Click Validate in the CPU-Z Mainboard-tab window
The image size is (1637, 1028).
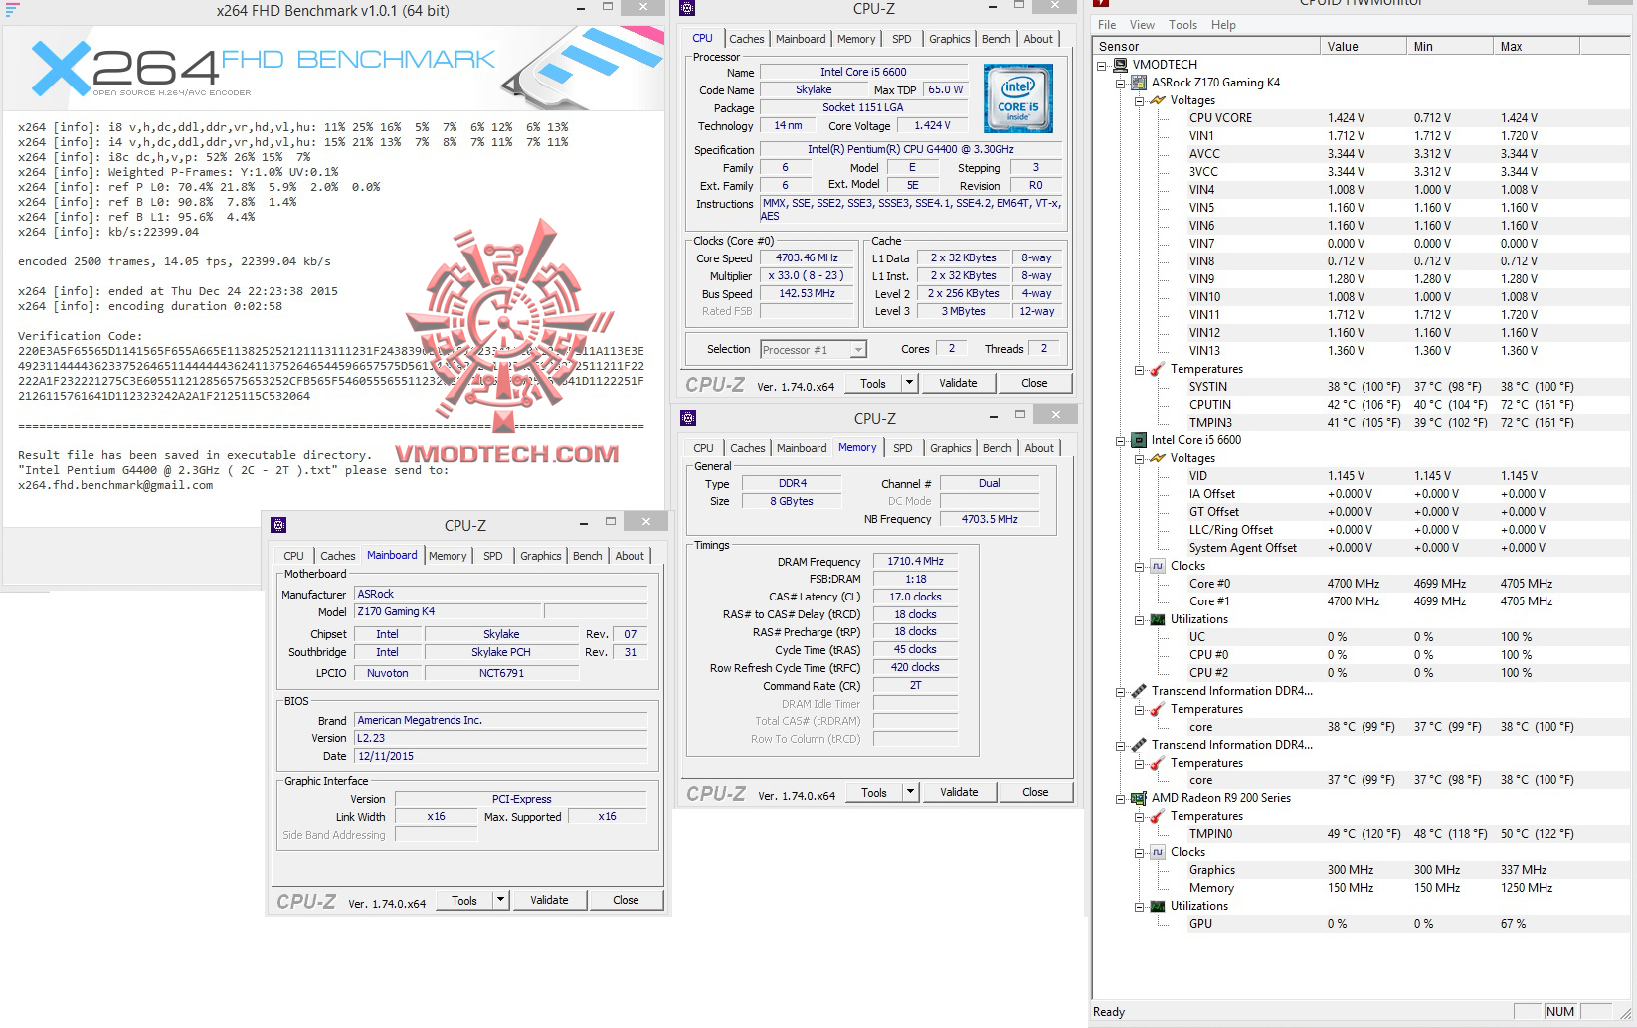point(549,900)
